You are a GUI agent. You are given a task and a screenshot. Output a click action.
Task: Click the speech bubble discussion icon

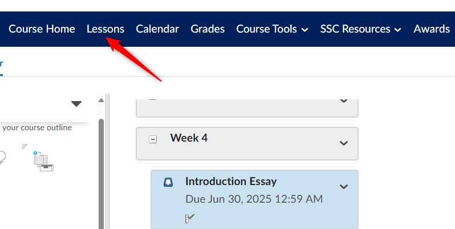pyautogui.click(x=2, y=157)
